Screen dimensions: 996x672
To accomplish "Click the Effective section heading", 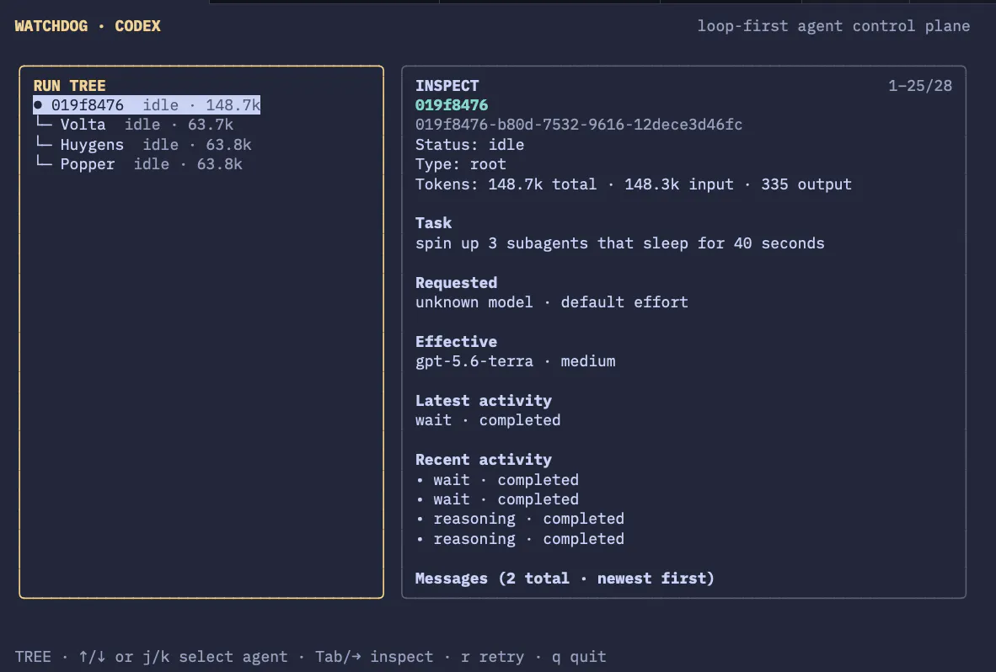I will [x=456, y=341].
